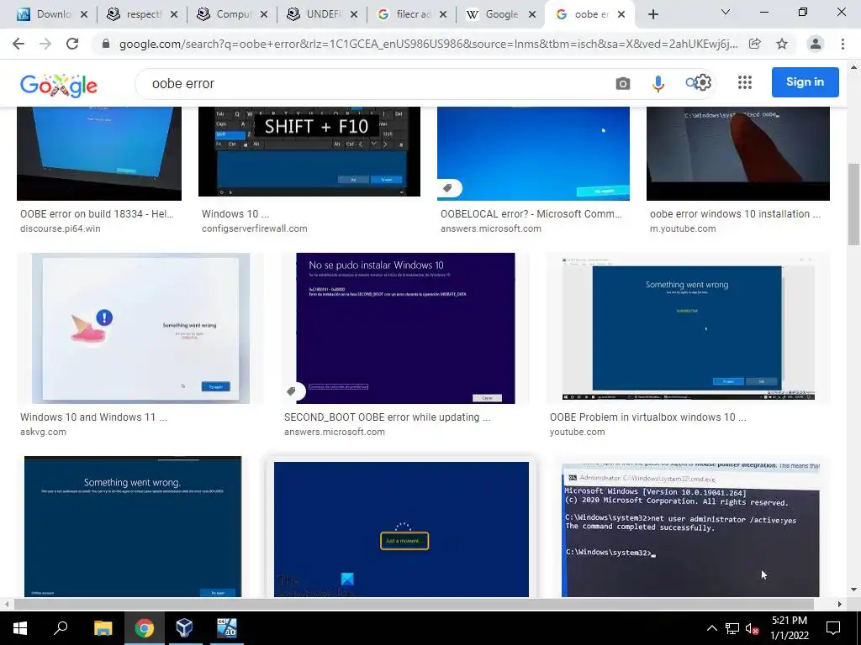Click the address bar URL

click(x=428, y=44)
